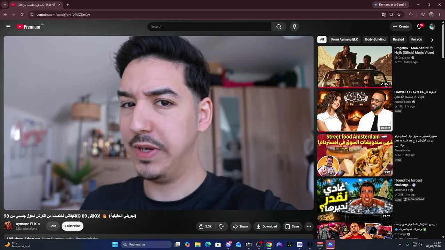The width and height of the screenshot is (445, 250).
Task: Open Copilot from the taskbar
Action: click(187, 244)
